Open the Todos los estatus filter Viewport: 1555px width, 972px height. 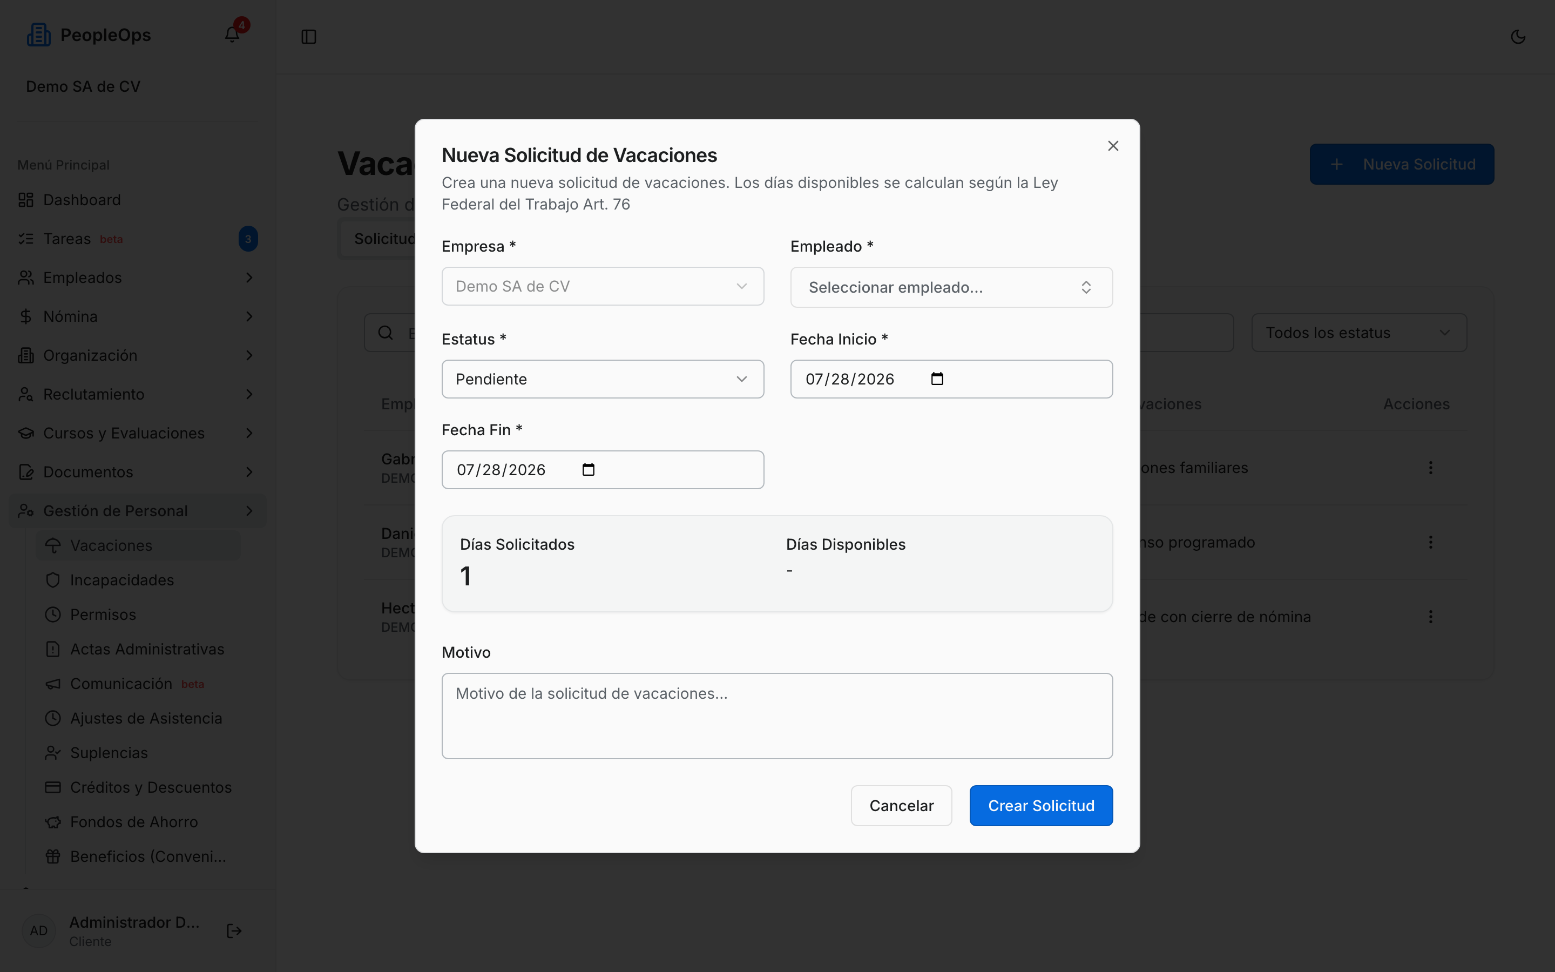pyautogui.click(x=1358, y=332)
